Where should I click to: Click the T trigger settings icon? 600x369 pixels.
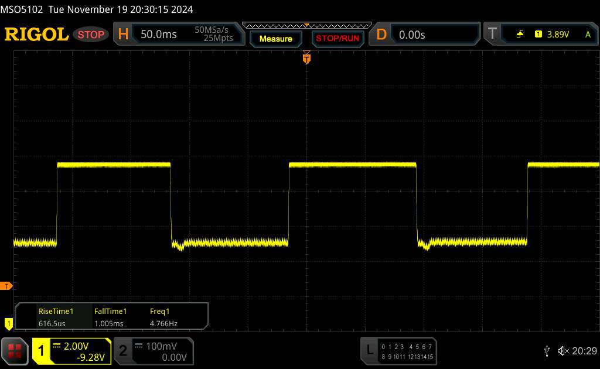coord(491,35)
